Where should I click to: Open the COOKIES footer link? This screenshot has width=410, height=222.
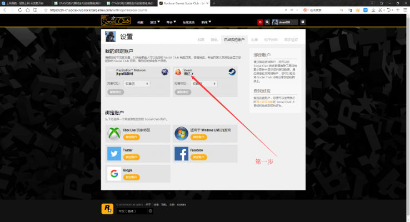(182, 205)
